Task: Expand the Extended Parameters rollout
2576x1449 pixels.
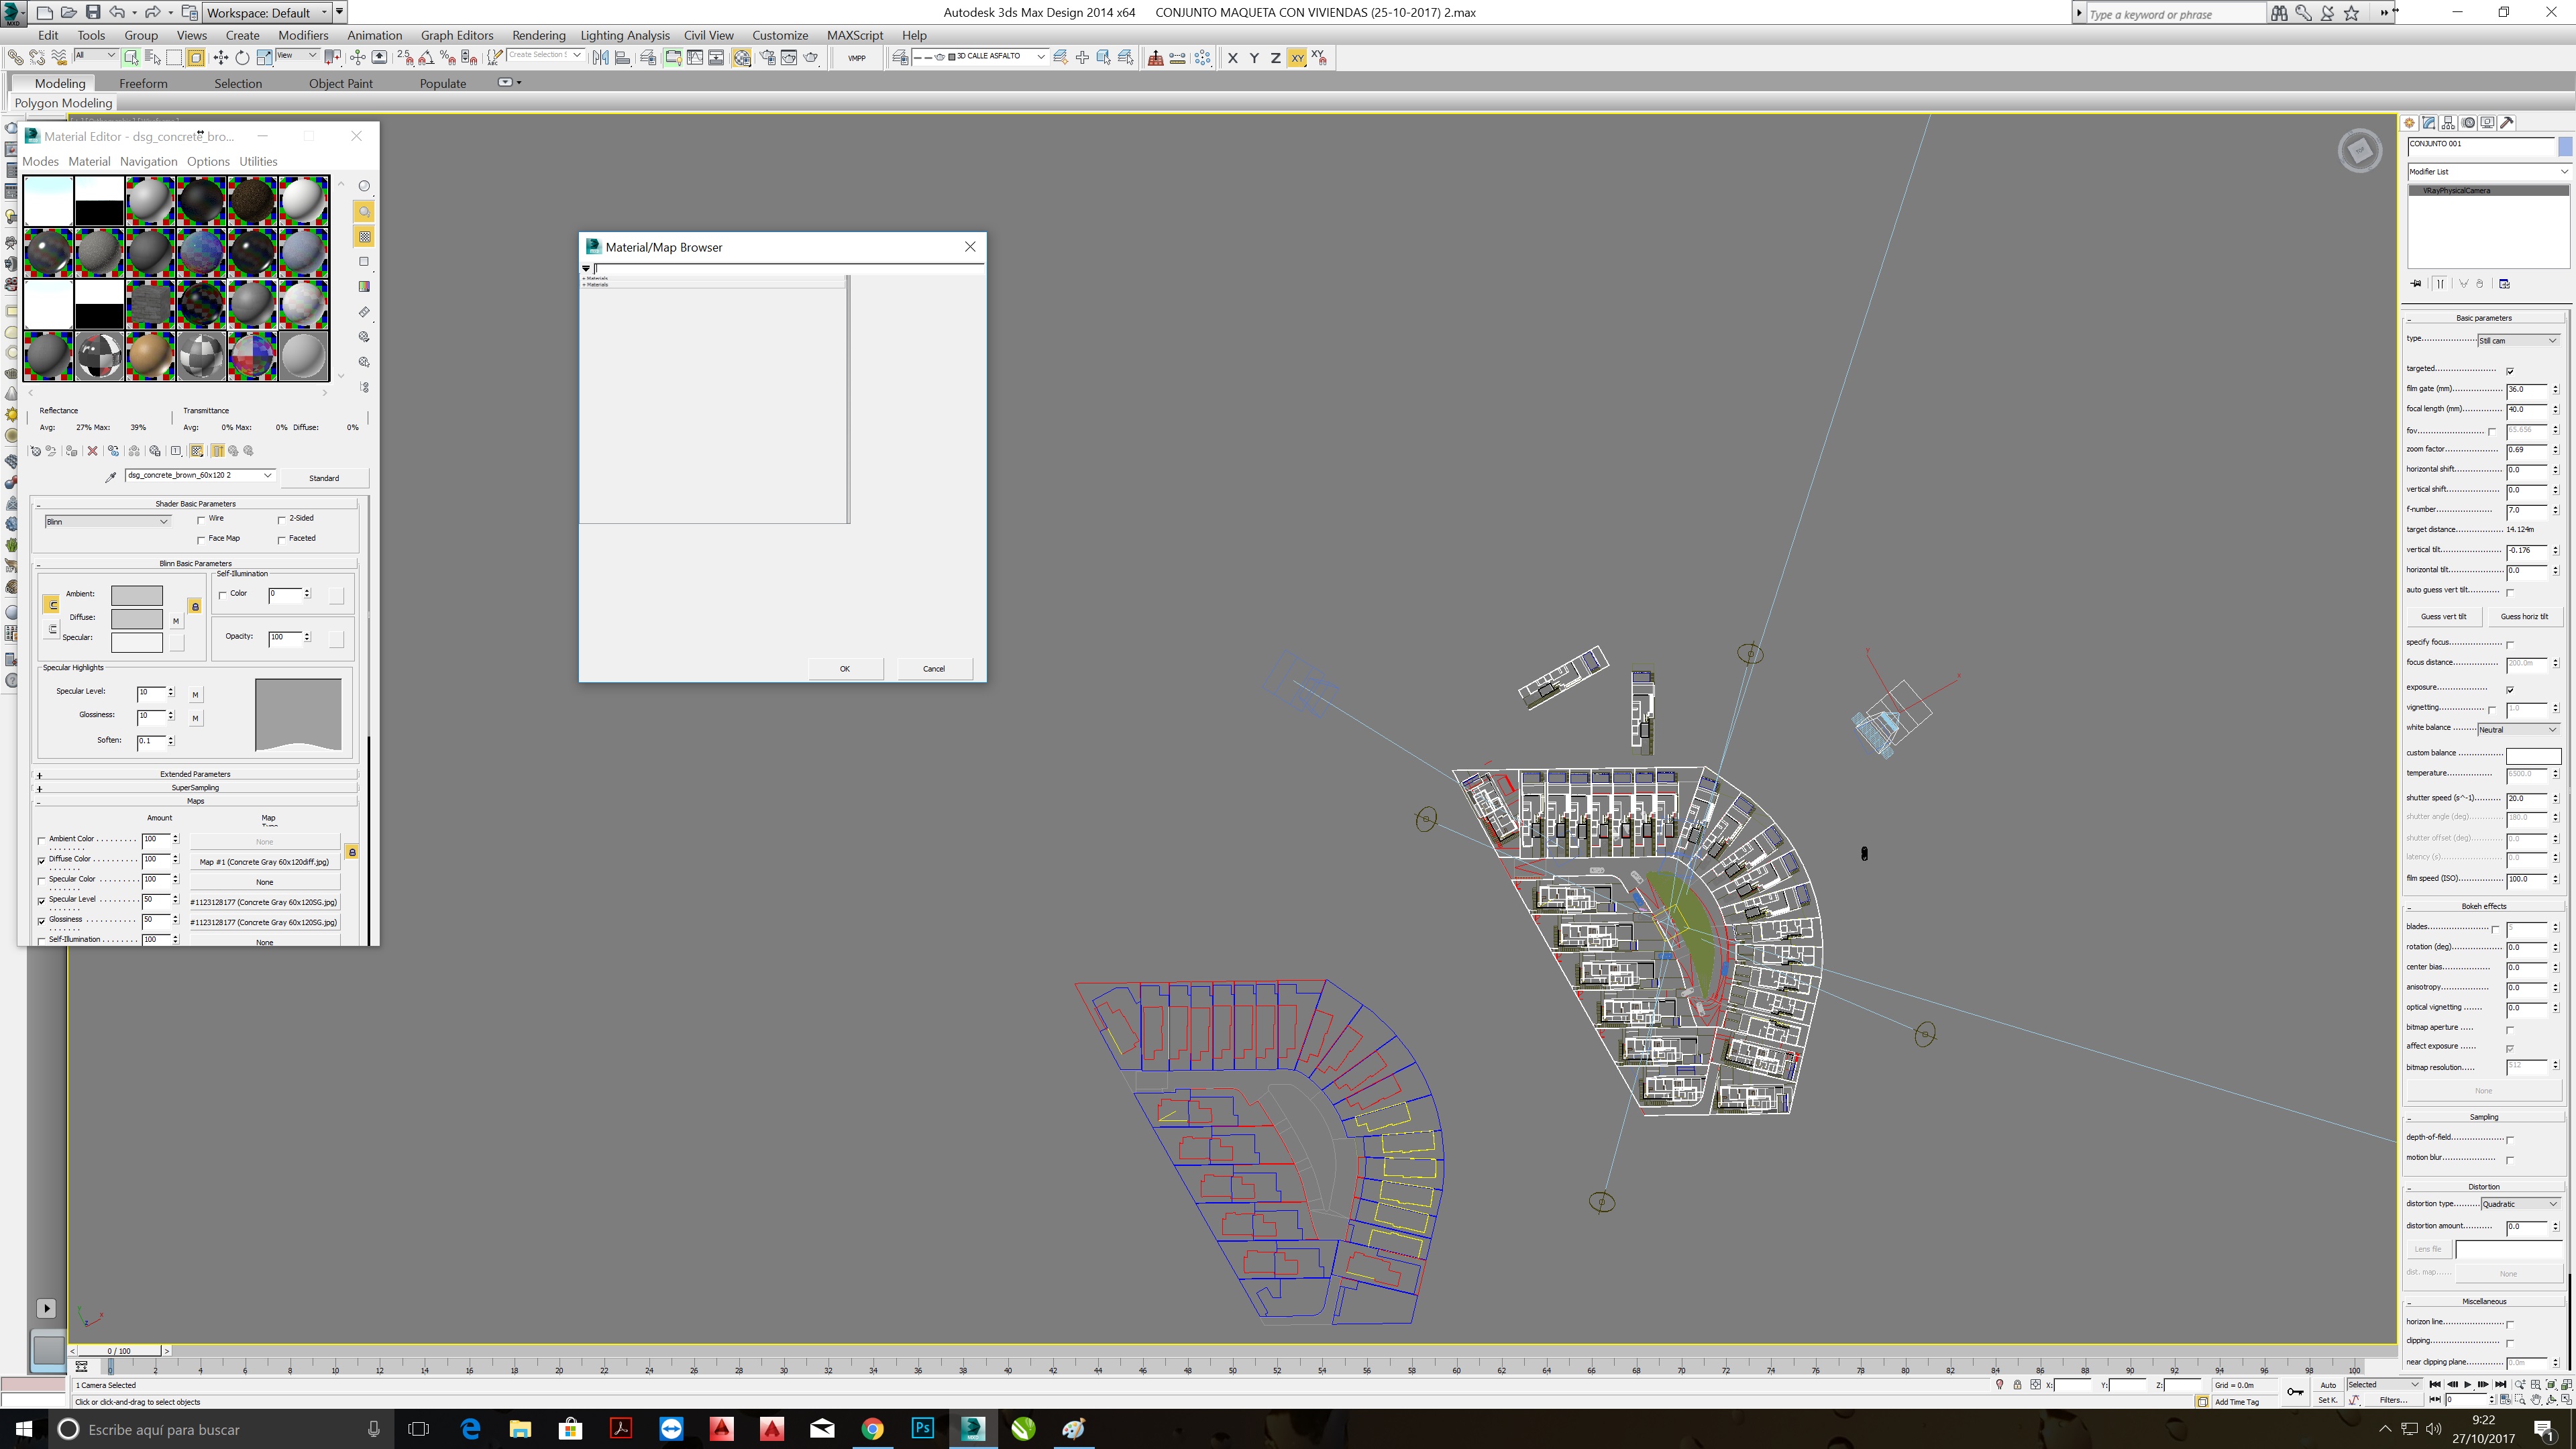Action: pos(194,774)
